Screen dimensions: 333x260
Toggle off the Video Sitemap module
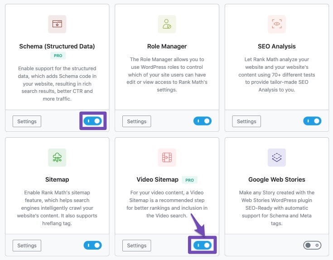point(203,246)
